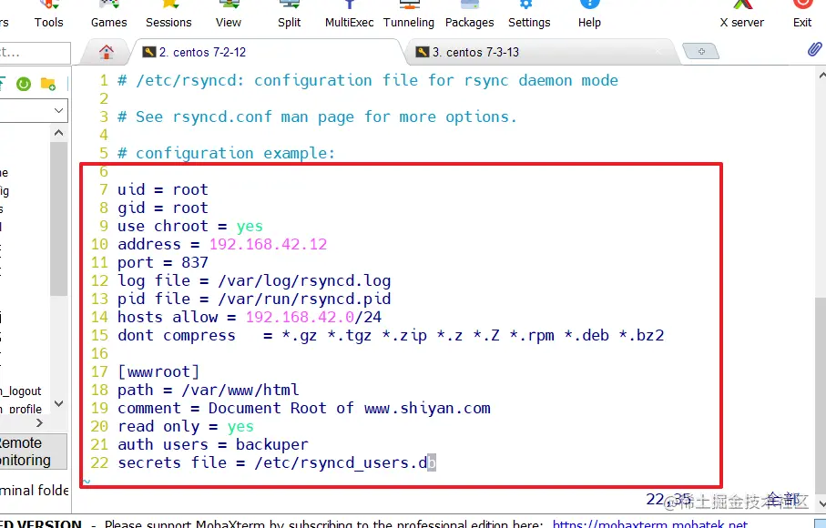
Task: Click the terminal scroll up arrow
Action: click(821, 76)
